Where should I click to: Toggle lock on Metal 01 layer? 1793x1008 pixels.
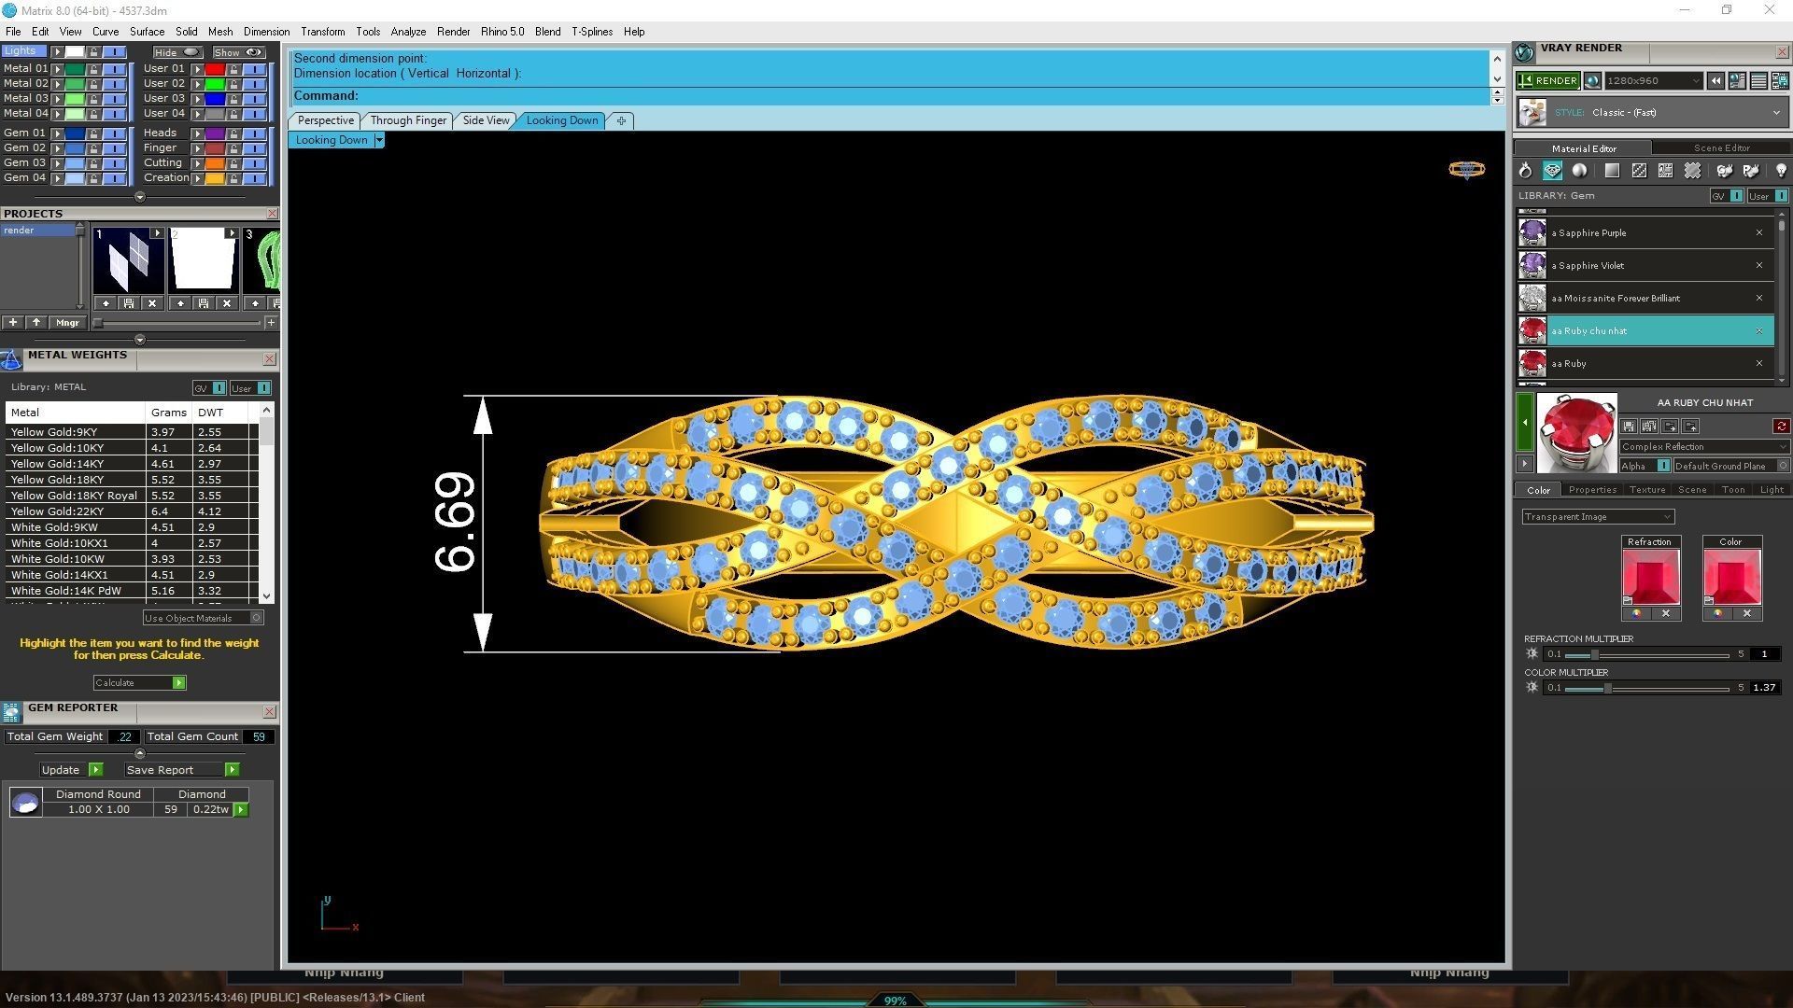(93, 69)
